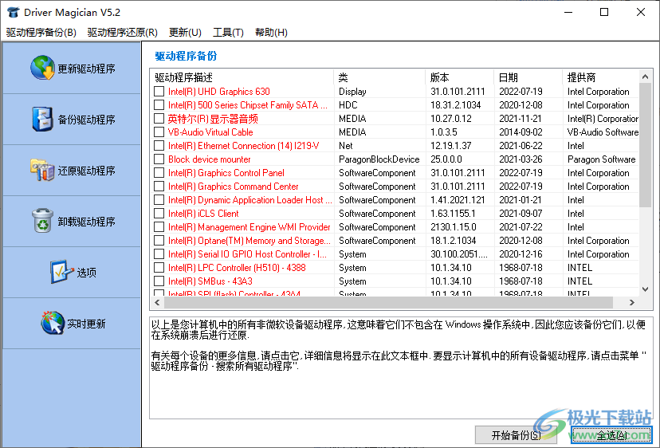Select the Intel(R) UHD Graphics 630 row text
The width and height of the screenshot is (660, 448).
[x=219, y=92]
